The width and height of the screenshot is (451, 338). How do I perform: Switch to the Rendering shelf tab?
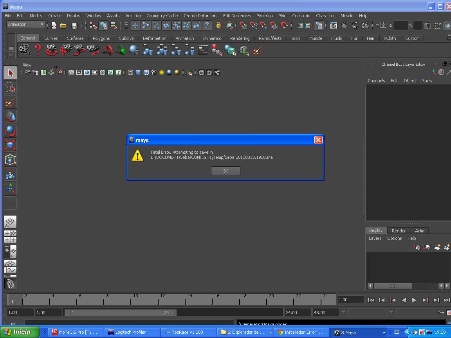[x=240, y=38]
